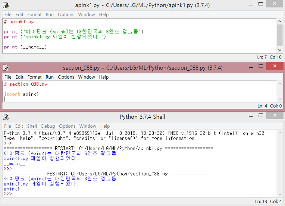
Task: Click the last '>>>' prompt in Shell
Action: click(x=8, y=194)
